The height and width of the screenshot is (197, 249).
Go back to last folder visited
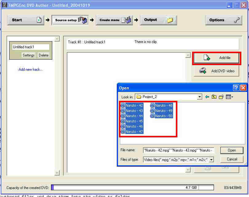coord(207,97)
